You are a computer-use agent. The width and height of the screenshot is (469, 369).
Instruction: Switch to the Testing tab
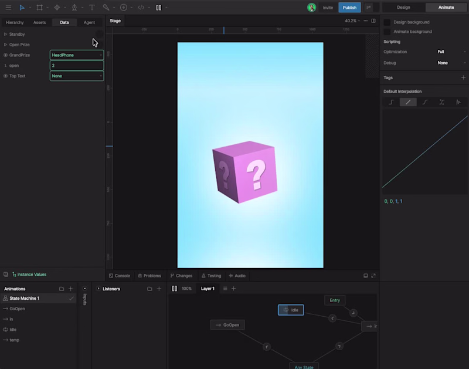pyautogui.click(x=211, y=275)
